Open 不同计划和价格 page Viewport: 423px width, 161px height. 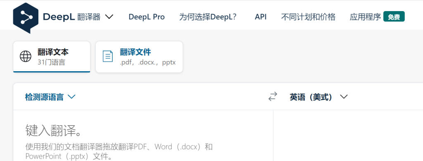tap(308, 17)
